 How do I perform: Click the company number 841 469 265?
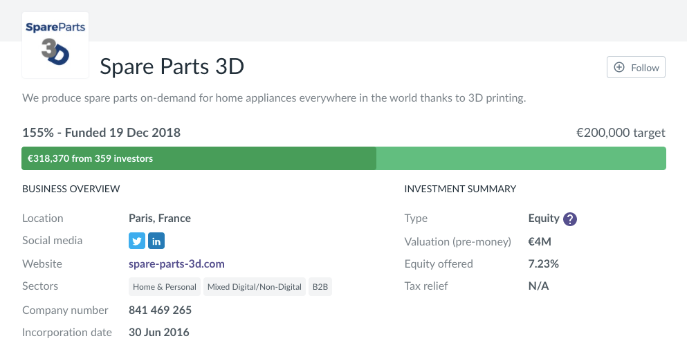tap(160, 310)
